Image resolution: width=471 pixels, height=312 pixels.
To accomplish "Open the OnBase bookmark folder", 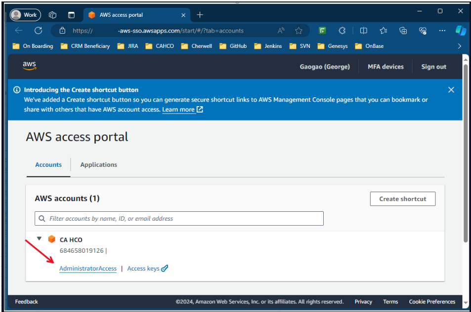I will pos(369,46).
